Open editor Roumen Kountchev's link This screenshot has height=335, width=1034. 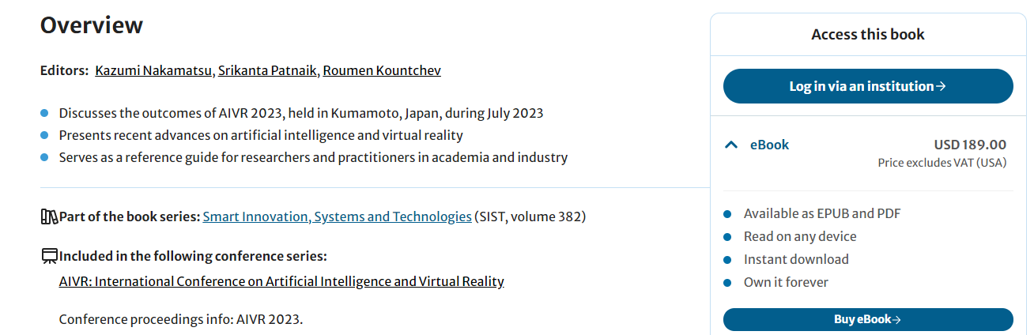coord(382,70)
